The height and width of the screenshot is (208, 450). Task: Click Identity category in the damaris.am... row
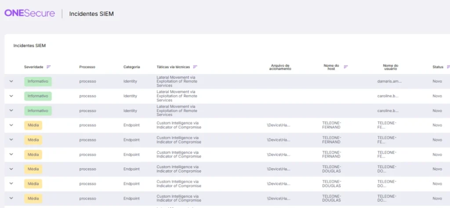(130, 81)
